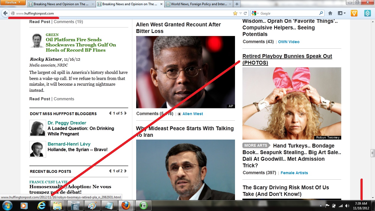Open Retired Playboy Bunnies Speak Out link
Image resolution: width=375 pixels, height=211 pixels.
coord(287,59)
